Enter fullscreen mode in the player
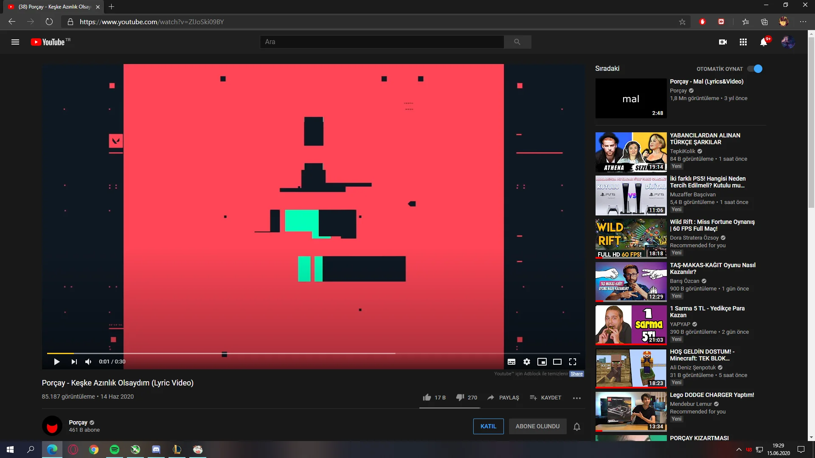 coord(573,362)
